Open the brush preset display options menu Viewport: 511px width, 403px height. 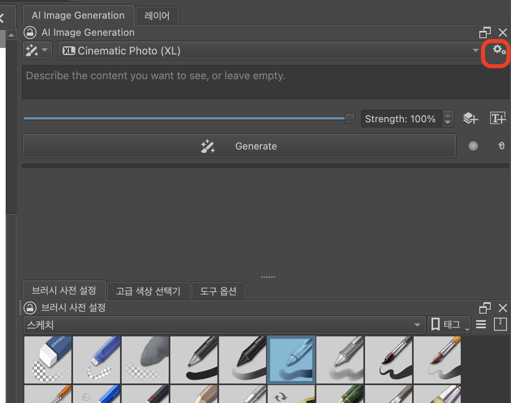481,324
